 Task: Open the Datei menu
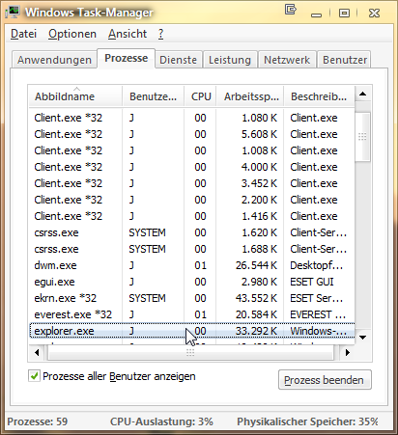(x=23, y=34)
